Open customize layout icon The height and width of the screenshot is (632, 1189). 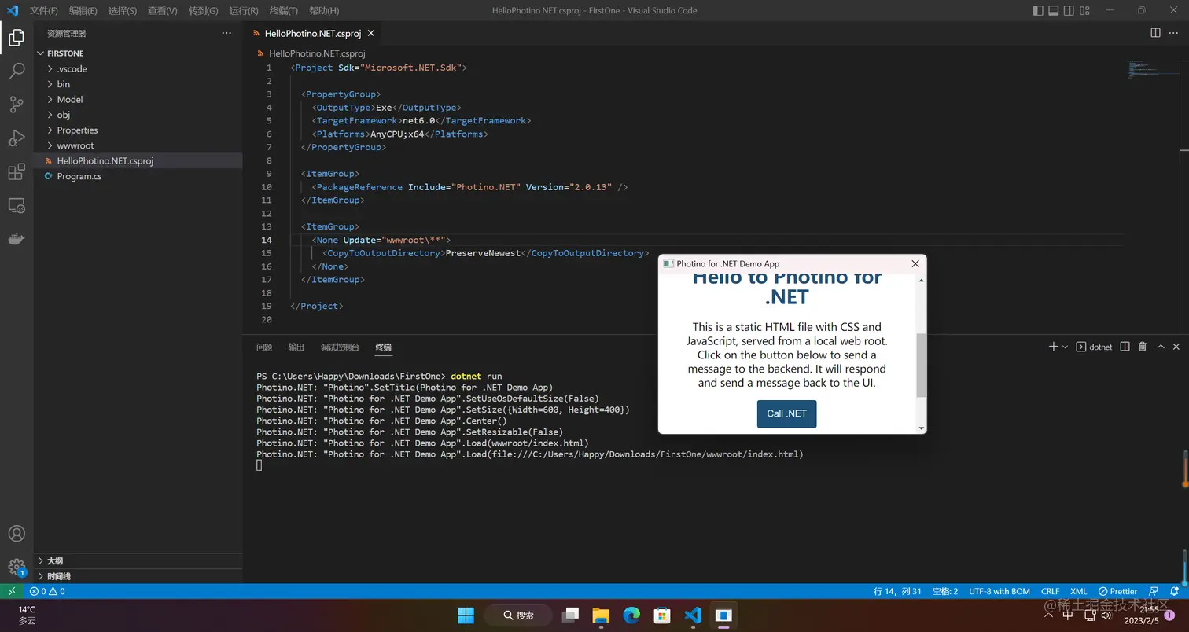coord(1085,10)
